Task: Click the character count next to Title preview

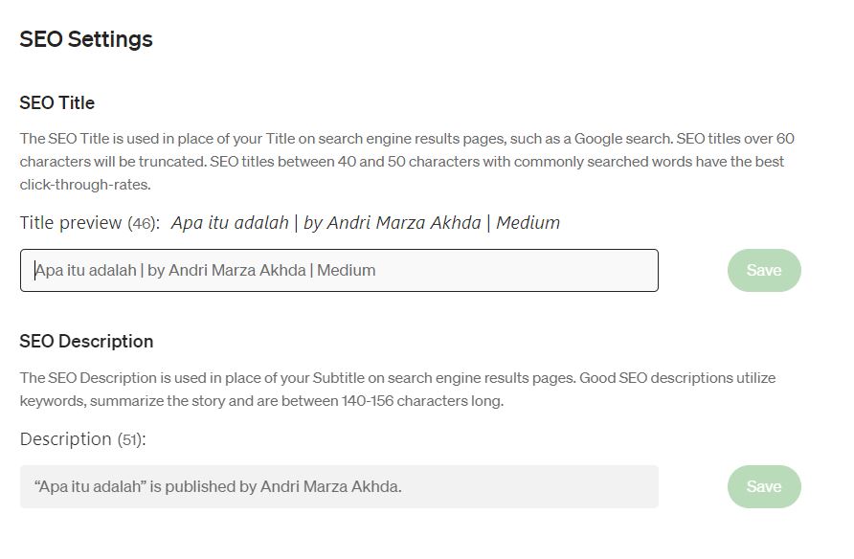Action: [146, 223]
